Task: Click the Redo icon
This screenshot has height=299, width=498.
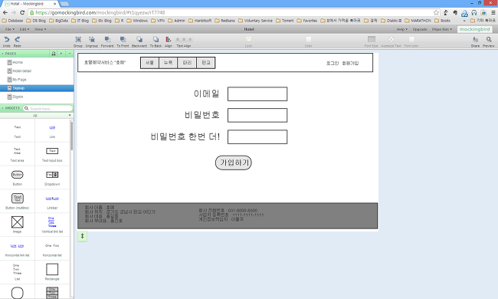Action: (17, 39)
